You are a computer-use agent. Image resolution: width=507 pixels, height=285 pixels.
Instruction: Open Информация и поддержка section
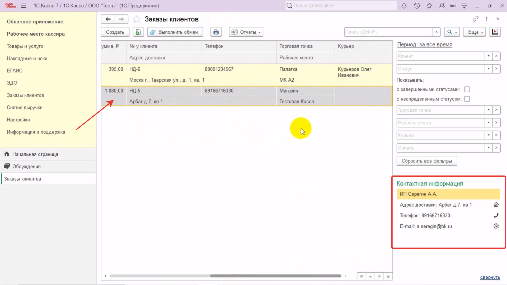point(36,132)
